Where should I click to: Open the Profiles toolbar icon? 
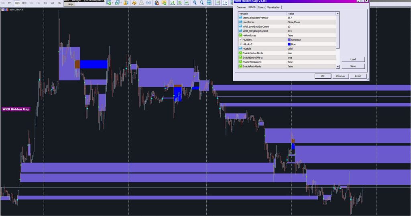[x=117, y=3]
